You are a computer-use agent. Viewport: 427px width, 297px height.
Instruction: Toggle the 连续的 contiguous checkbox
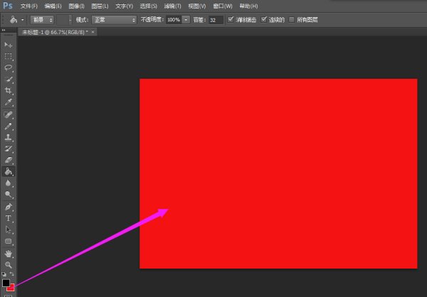(263, 19)
